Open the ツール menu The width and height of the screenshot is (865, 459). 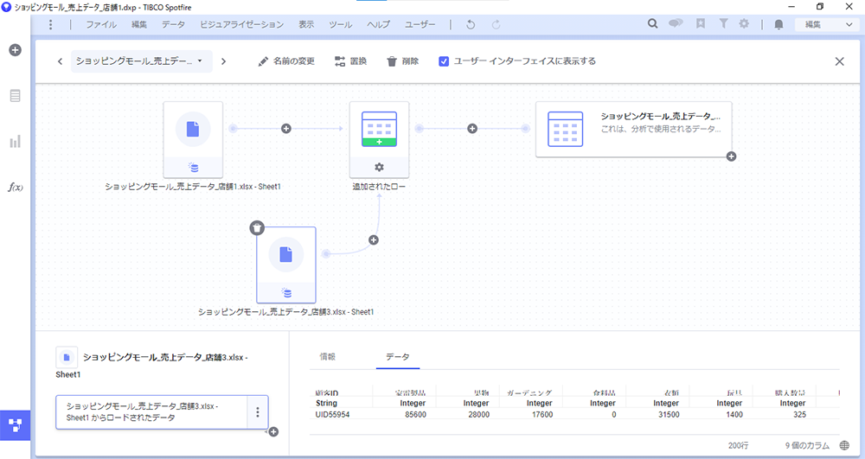[x=340, y=24]
